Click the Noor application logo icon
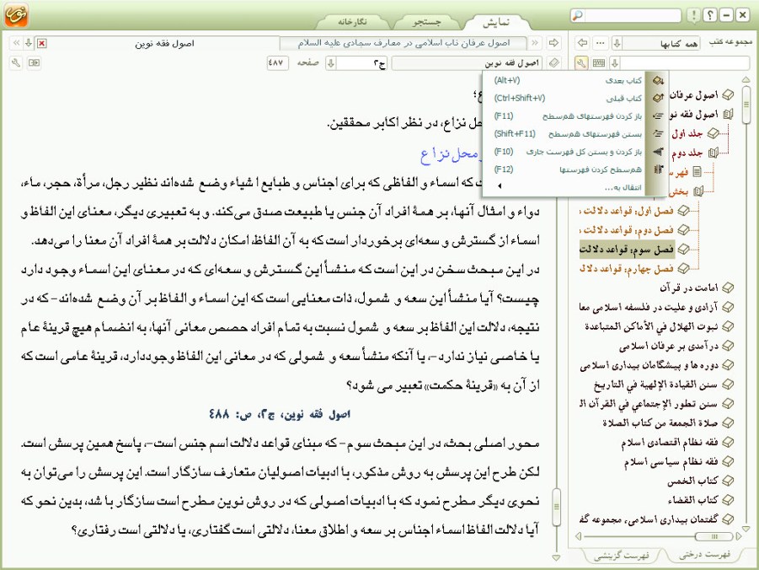The image size is (759, 570). [x=17, y=14]
